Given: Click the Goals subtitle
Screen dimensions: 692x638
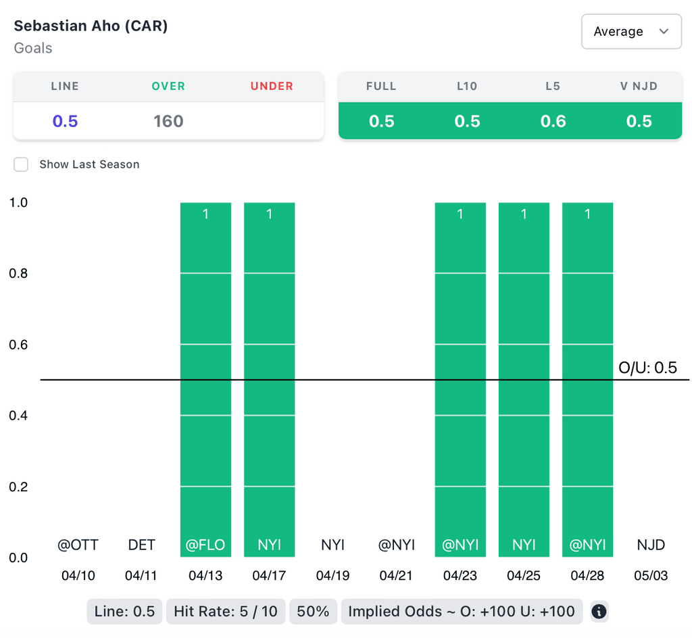Looking at the screenshot, I should click(x=33, y=48).
